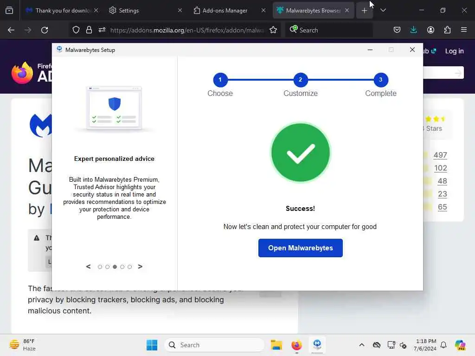Select fourth carousel dot indicator
475x356 pixels.
tap(122, 267)
